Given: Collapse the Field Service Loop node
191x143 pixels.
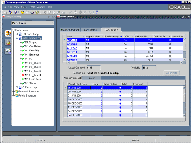Looking at the screenshot, I should [x=17, y=38].
